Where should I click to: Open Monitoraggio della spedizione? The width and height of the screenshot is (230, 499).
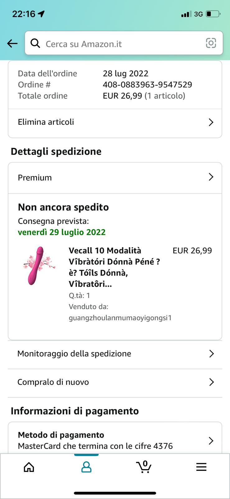click(74, 354)
